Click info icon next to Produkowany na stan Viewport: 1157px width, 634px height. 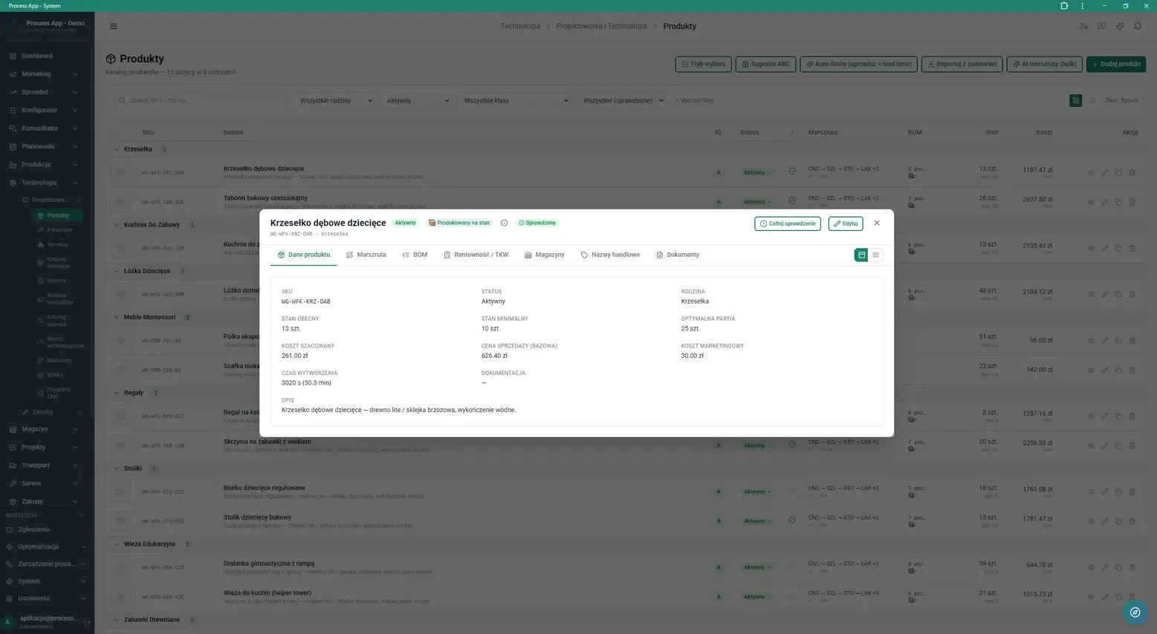coord(504,223)
